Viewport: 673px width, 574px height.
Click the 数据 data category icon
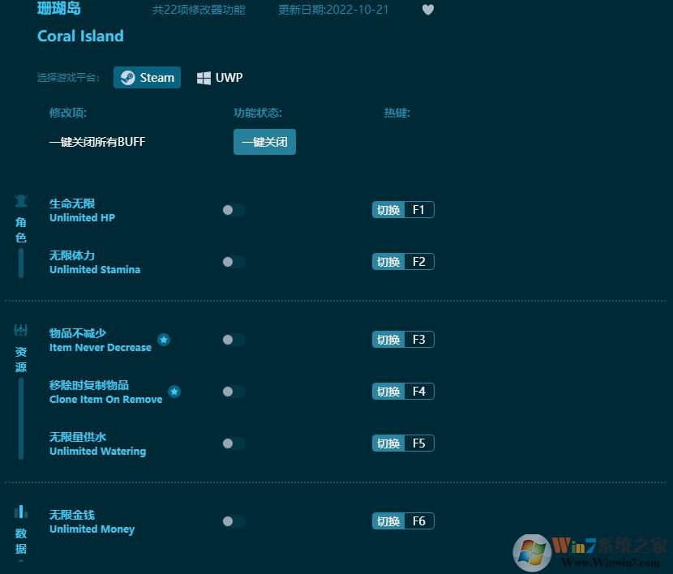click(x=20, y=512)
